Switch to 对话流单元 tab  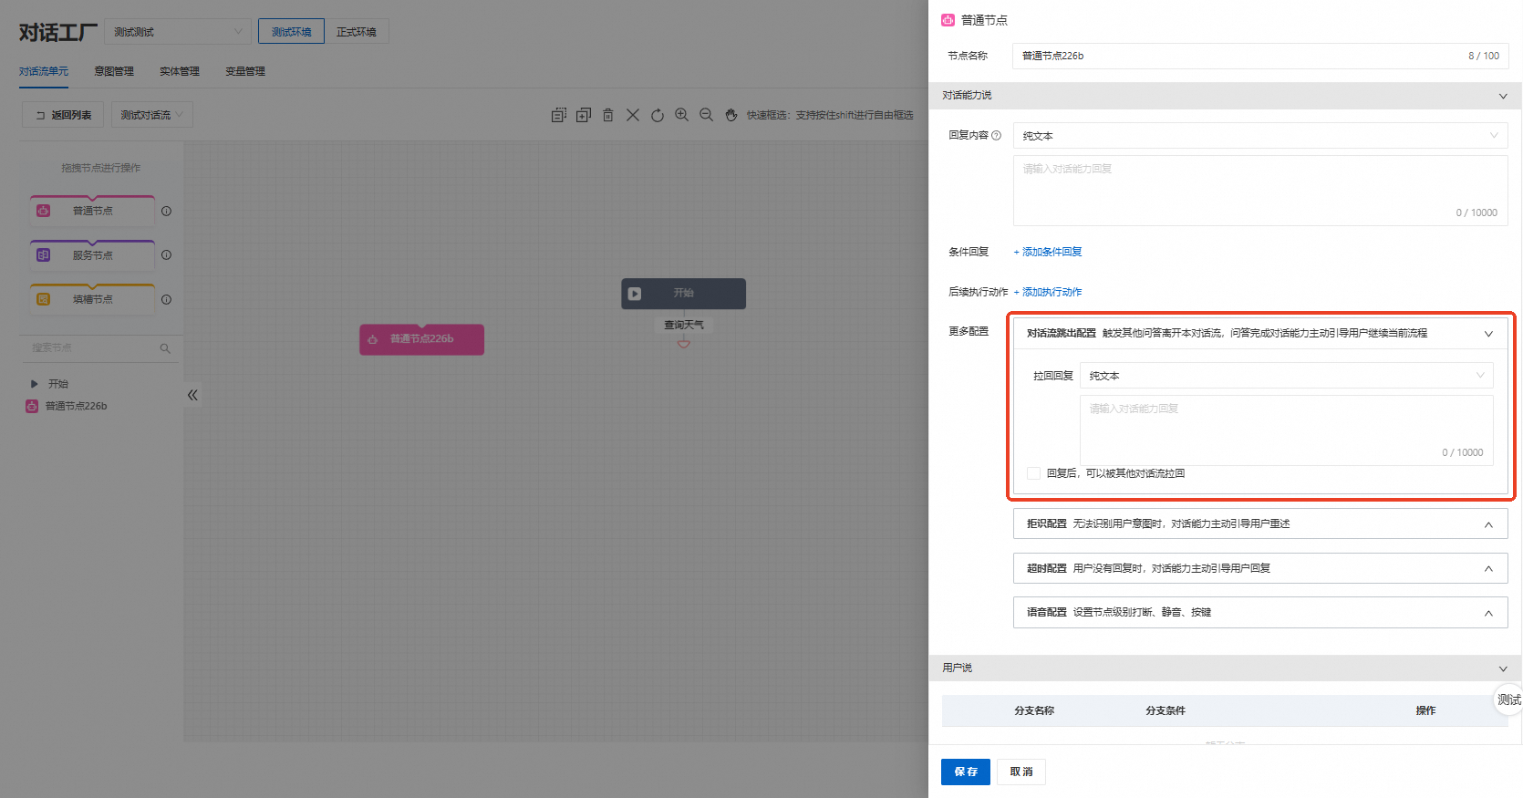(x=44, y=71)
